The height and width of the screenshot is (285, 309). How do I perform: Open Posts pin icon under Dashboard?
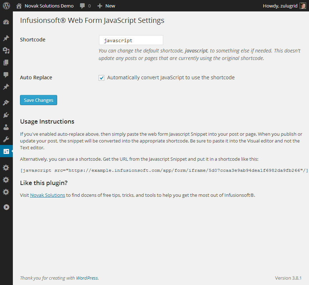(x=6, y=38)
